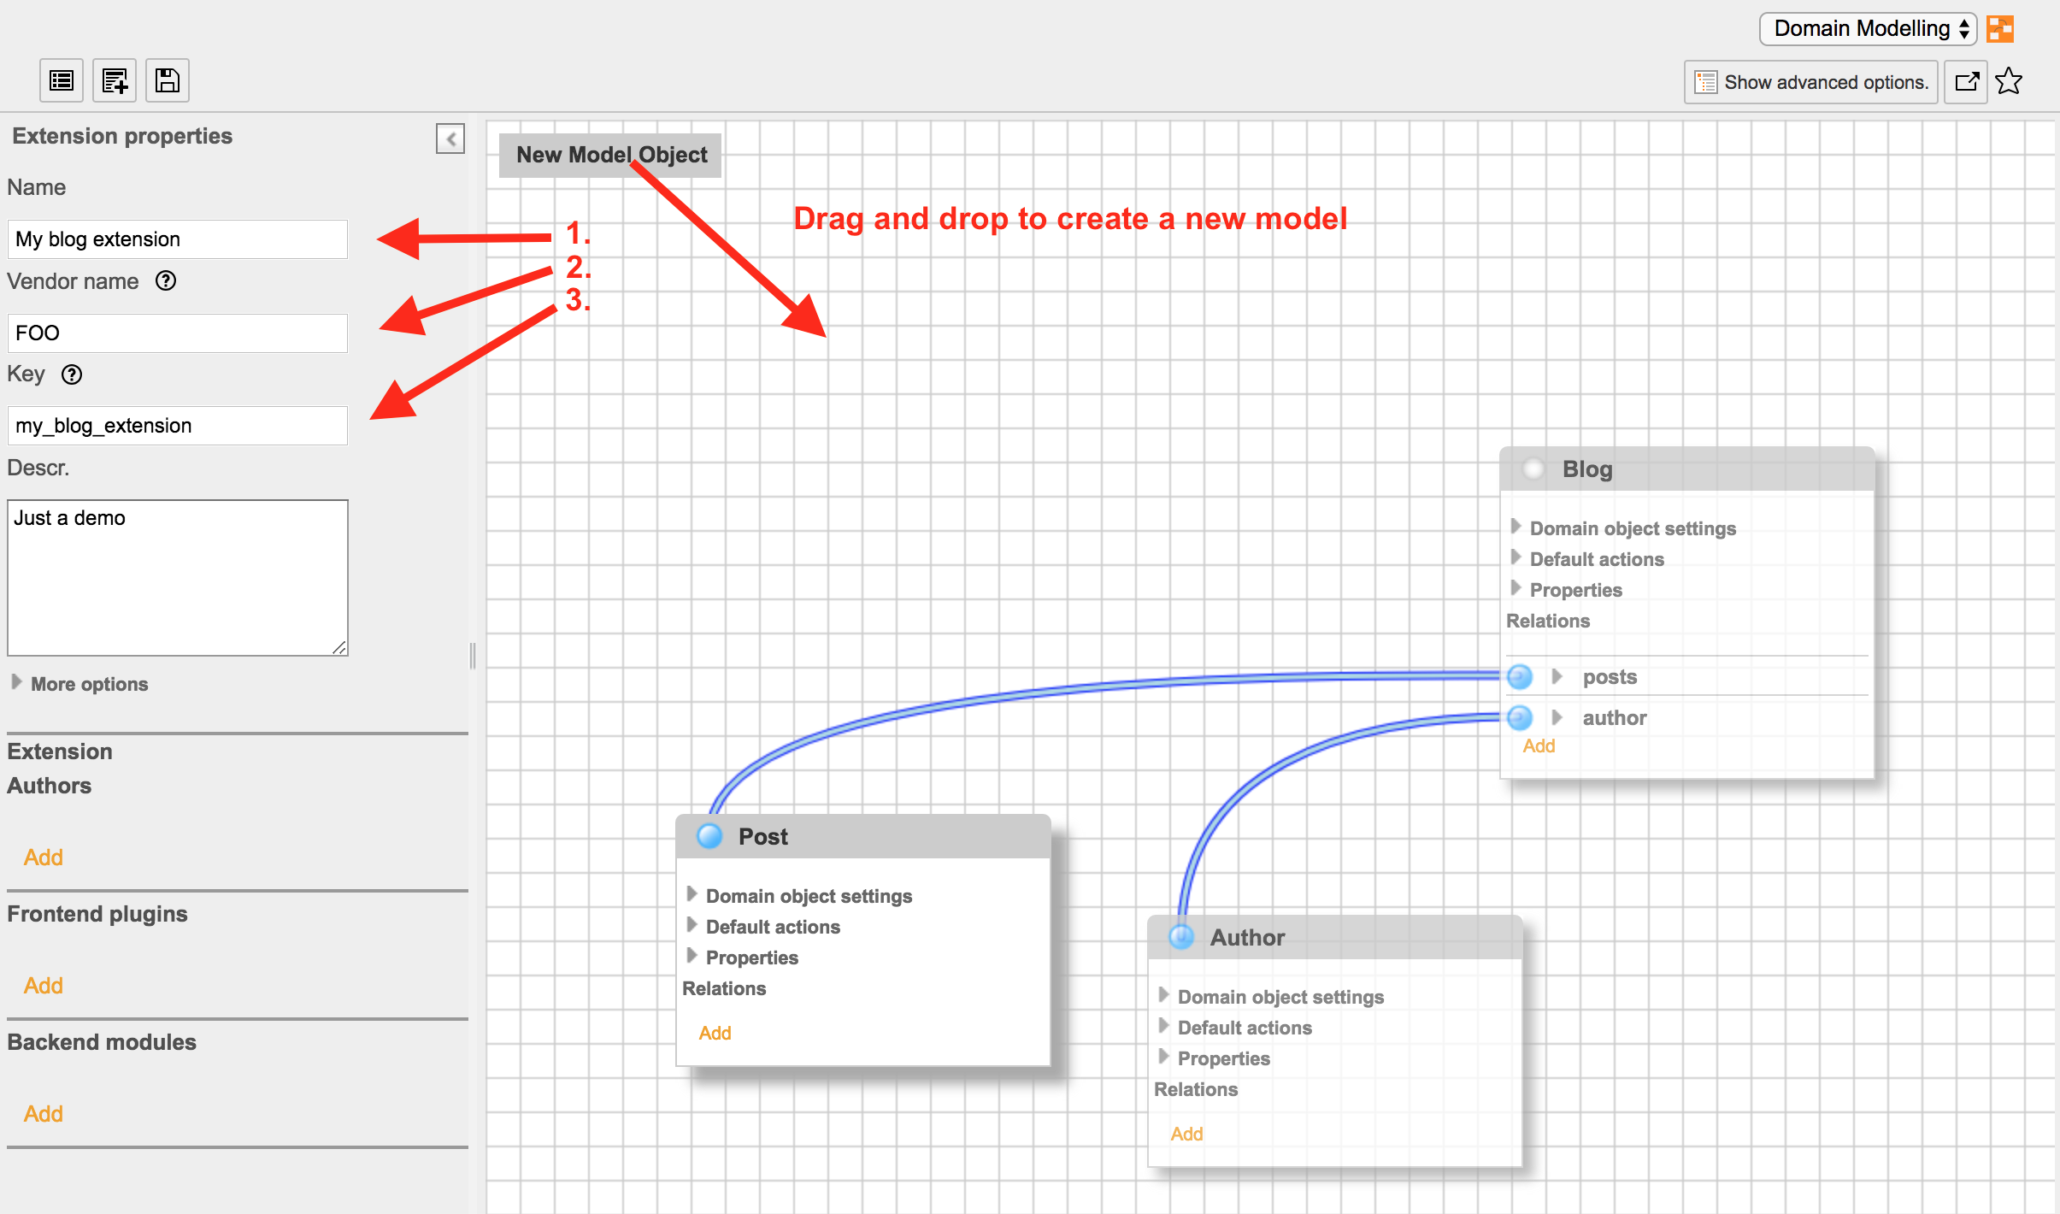Click the Key input field
2060x1214 pixels.
(178, 426)
